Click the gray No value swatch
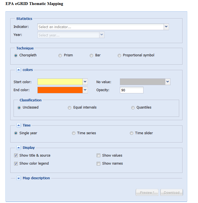The image size is (198, 203). pos(143,82)
